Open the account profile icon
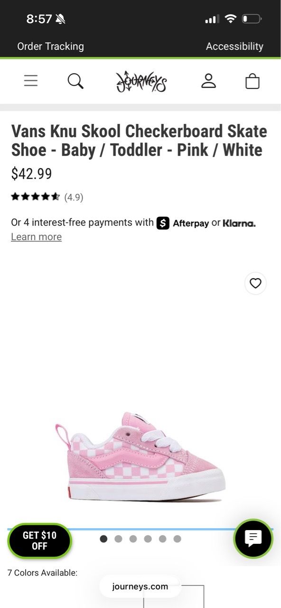The height and width of the screenshot is (608, 281). (208, 81)
